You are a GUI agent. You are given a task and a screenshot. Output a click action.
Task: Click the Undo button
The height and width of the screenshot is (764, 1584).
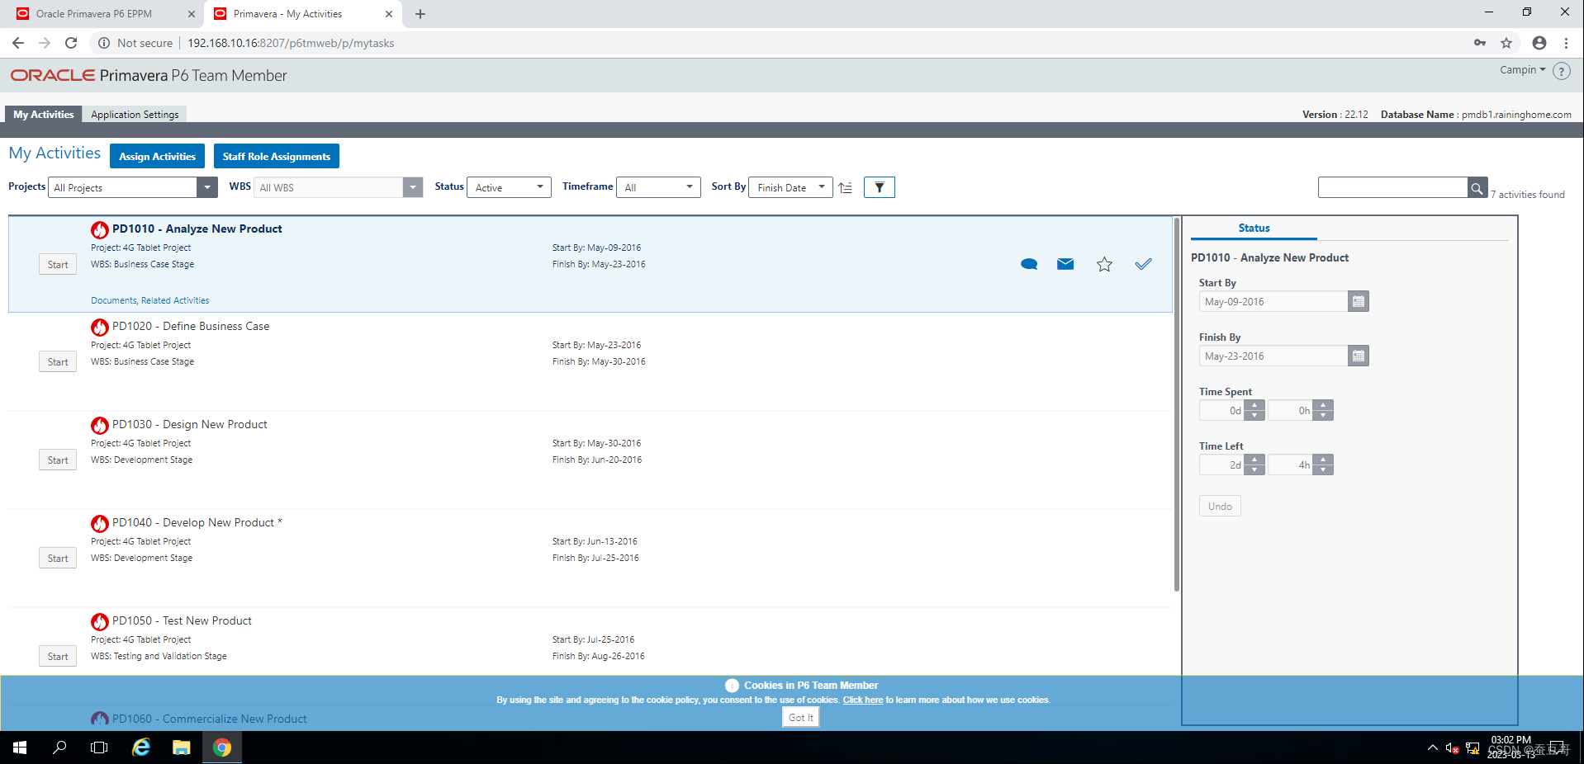coord(1220,506)
